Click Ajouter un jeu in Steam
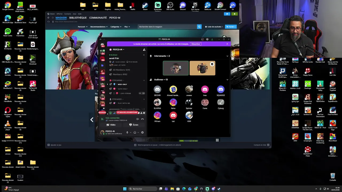The image size is (342, 192). (54, 145)
